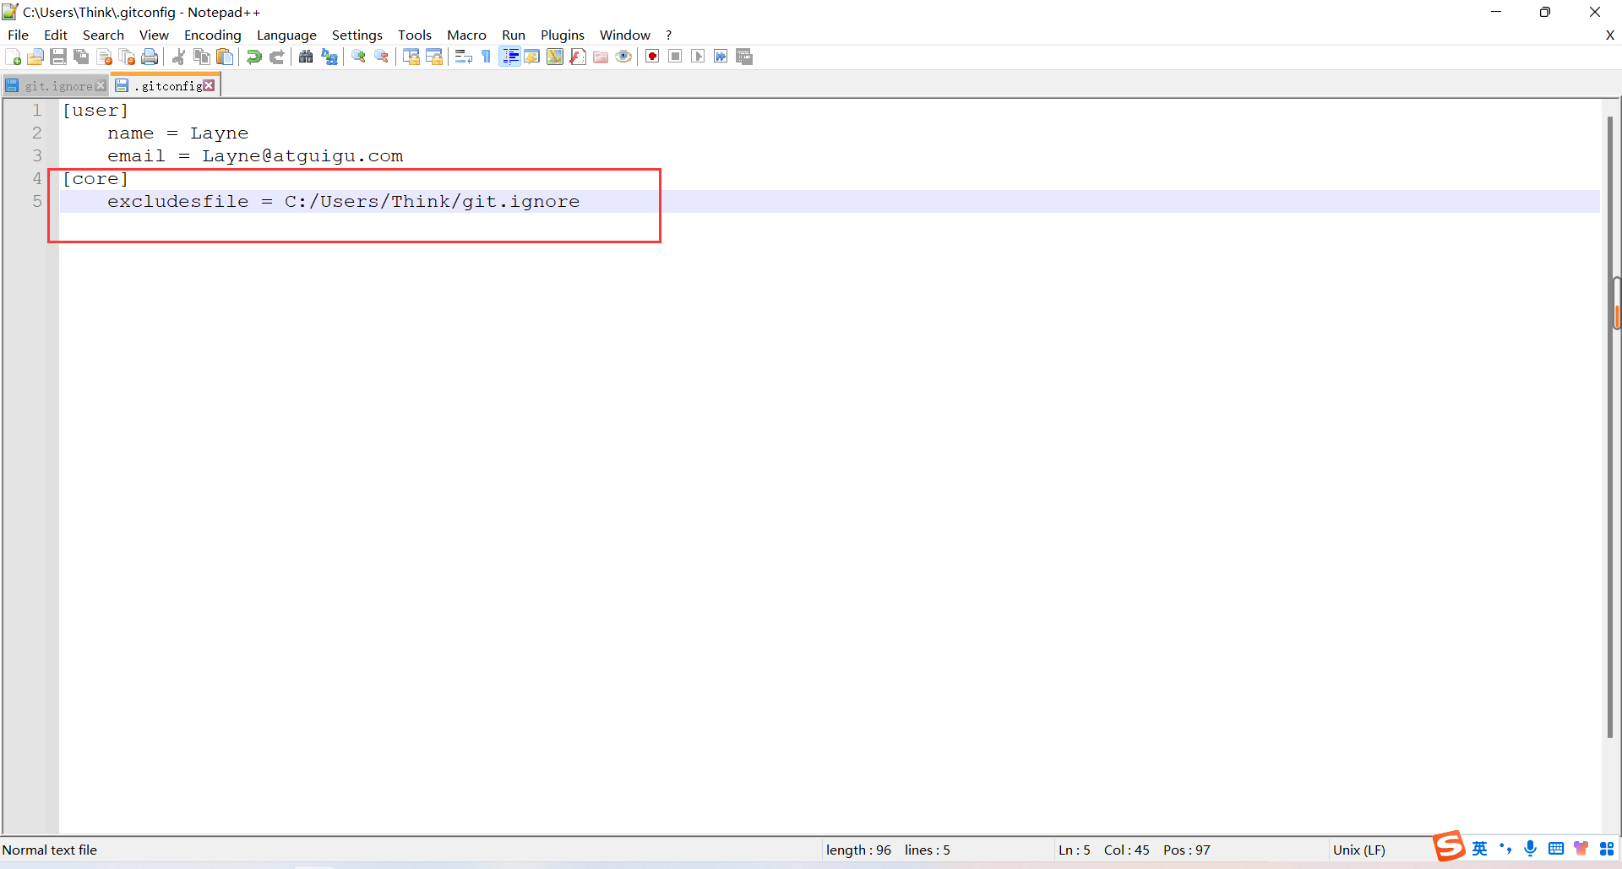Open the Tools menu

415,35
